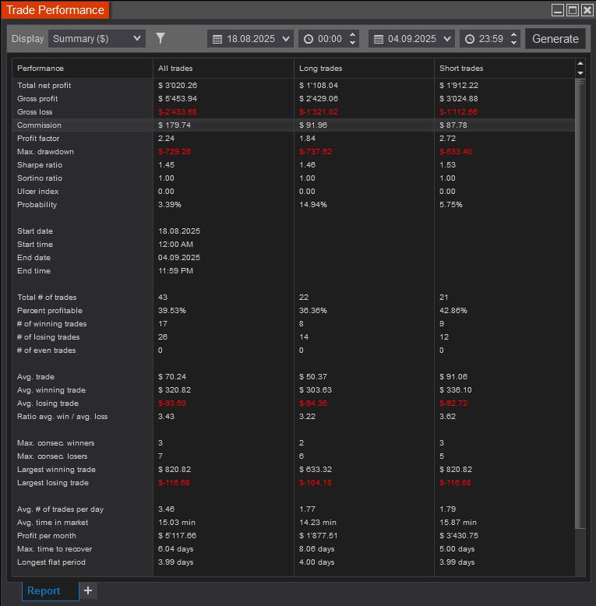Select the Trade Performance title tab
The width and height of the screenshot is (596, 606).
pos(55,10)
